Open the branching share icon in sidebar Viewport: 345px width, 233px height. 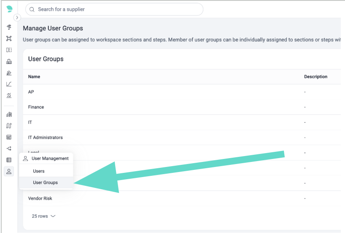[9, 148]
